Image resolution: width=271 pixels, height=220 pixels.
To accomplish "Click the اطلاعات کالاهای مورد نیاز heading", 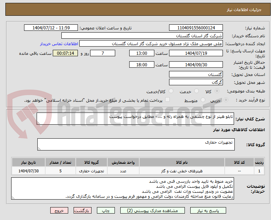I will 239,130.
